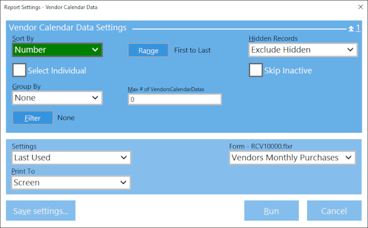Click the Filter button

33,118
